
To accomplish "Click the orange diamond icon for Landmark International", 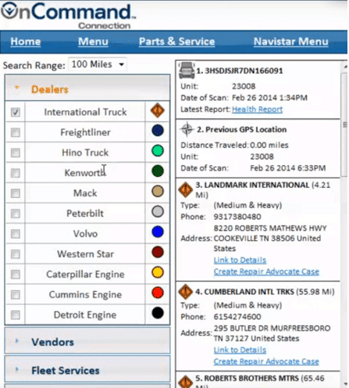I will click(186, 190).
